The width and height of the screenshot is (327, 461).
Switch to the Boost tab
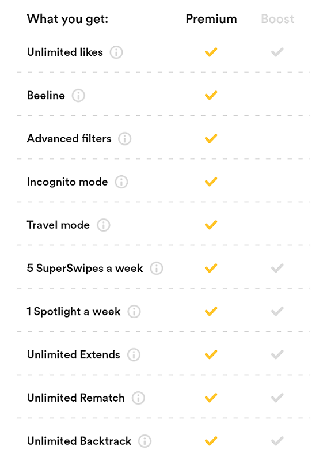pyautogui.click(x=277, y=19)
